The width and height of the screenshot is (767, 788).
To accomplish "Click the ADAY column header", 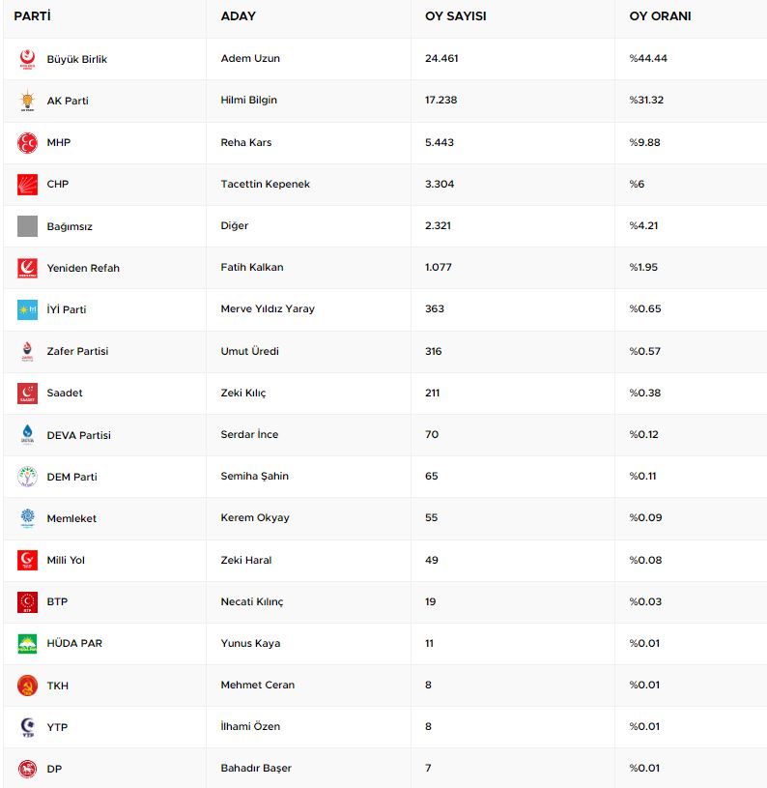I will pos(238,16).
